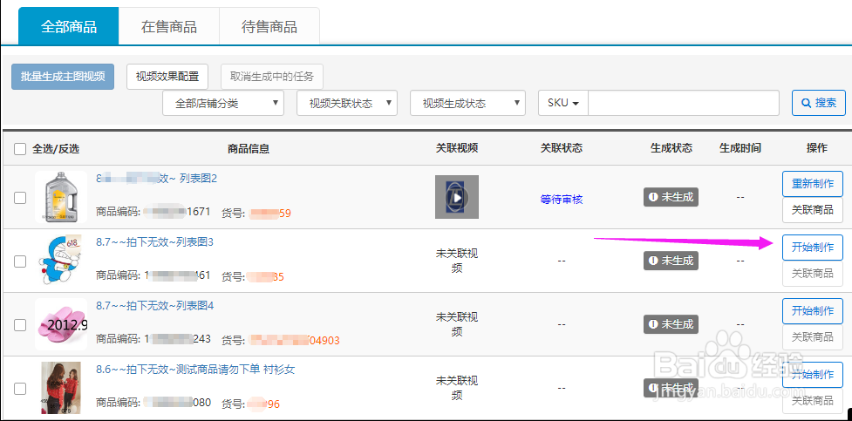The image size is (852, 421).
Task: Click 关联商品 for the 衬衫女 product
Action: coord(813,401)
